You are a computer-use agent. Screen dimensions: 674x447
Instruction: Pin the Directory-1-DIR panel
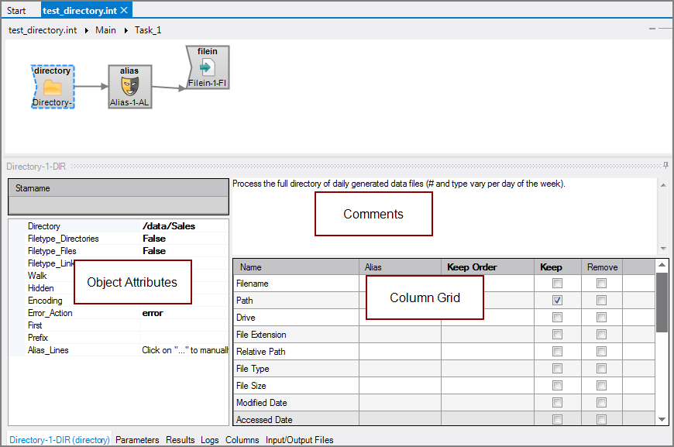pos(665,166)
